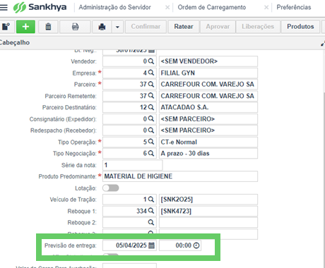Switch to Preferências tab
This screenshot has height=268, width=325.
coord(294,7)
